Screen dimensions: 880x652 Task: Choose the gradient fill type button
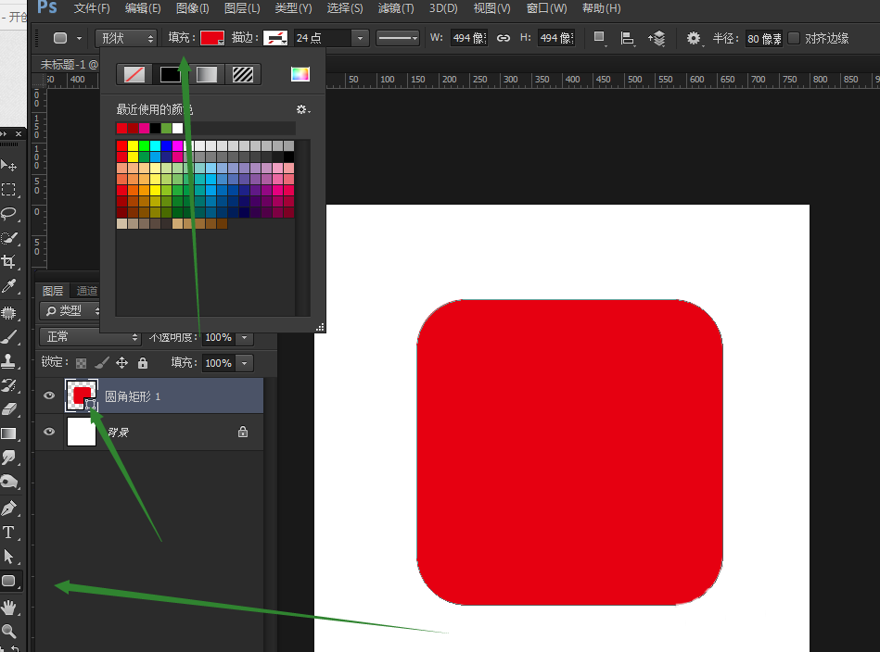207,75
